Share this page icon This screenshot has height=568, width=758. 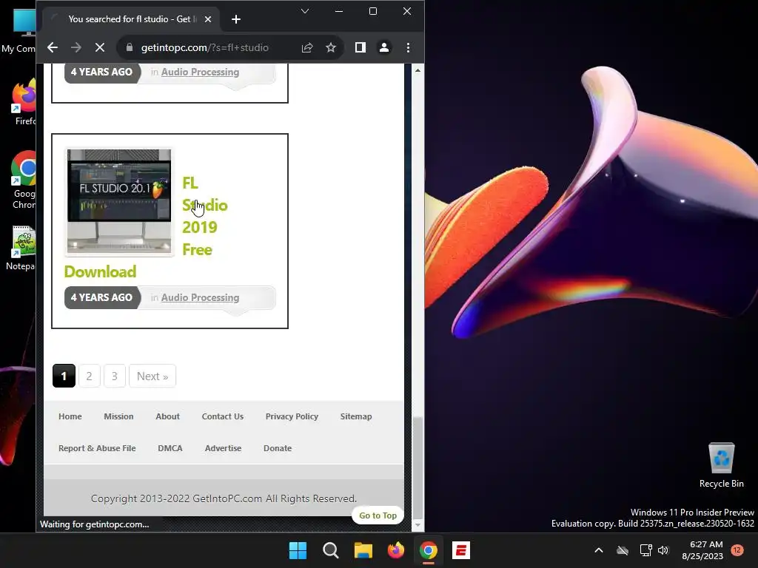307,47
